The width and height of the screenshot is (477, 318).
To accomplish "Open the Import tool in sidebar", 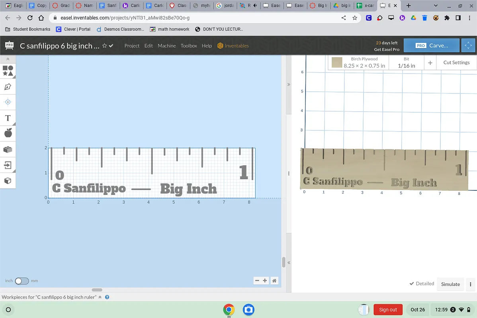I will 8,165.
